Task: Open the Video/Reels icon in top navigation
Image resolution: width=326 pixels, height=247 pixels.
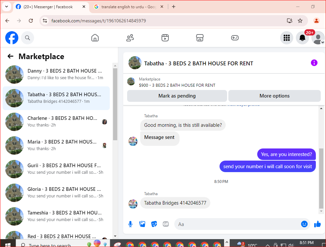Action: click(165, 38)
